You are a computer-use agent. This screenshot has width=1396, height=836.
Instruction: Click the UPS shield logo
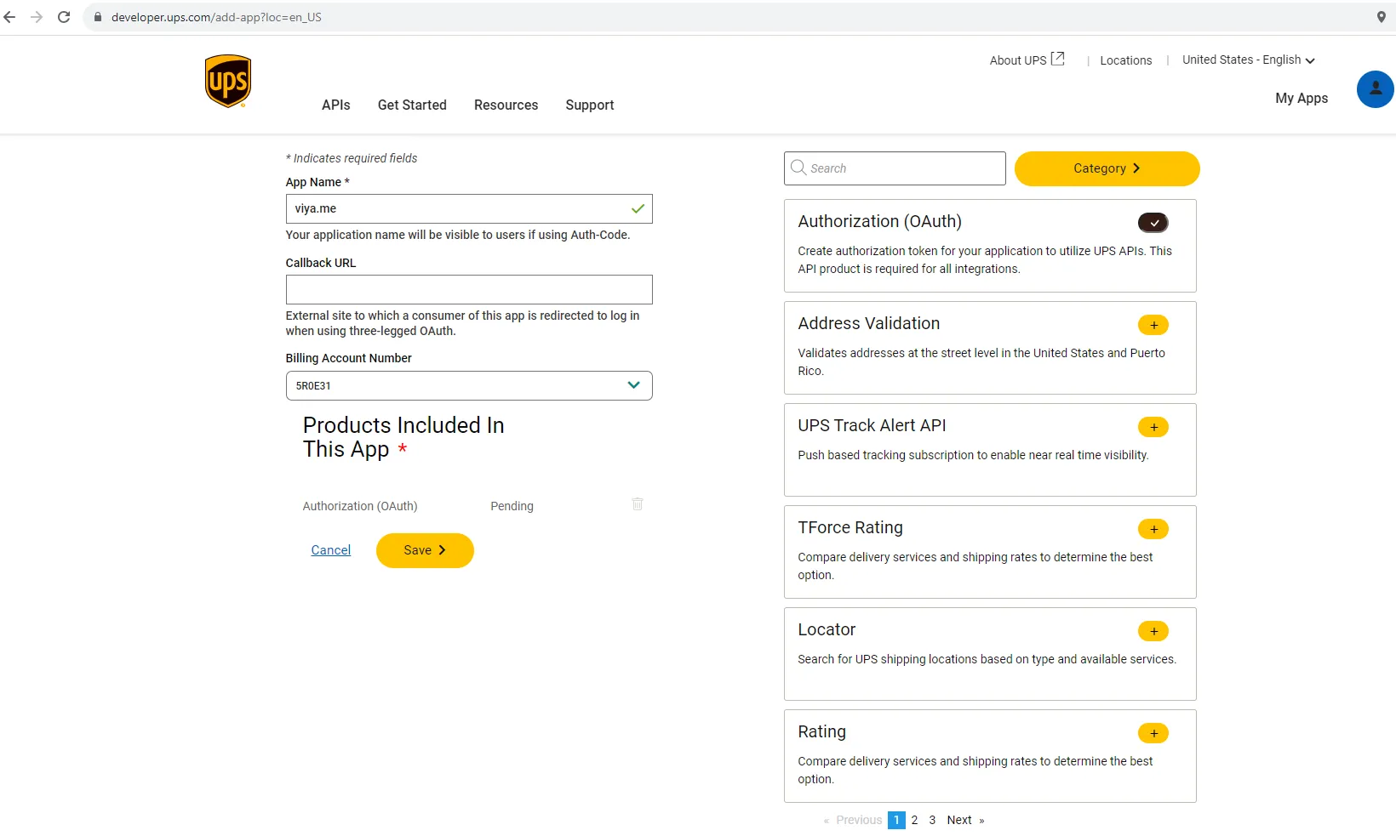coord(228,82)
